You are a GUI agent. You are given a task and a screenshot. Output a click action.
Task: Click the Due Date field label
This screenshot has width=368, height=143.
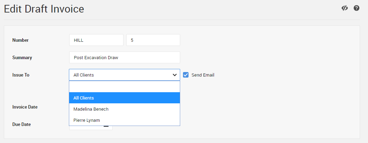tap(22, 124)
